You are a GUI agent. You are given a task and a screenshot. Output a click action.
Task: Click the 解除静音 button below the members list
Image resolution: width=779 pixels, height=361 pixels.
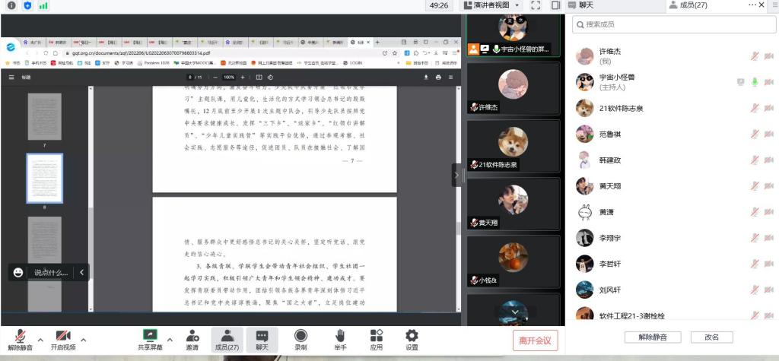click(652, 337)
